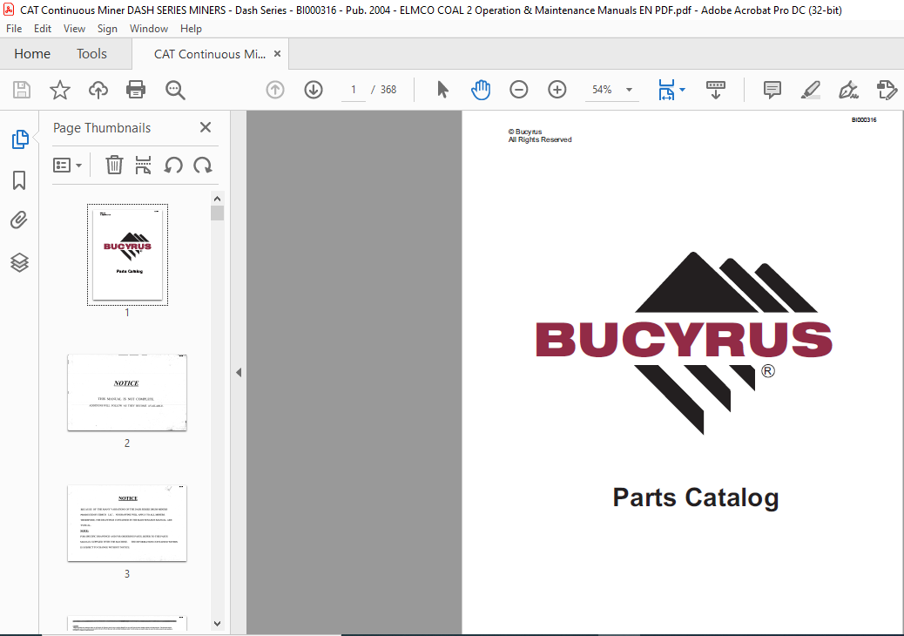Delete selected page with trash icon
This screenshot has width=904, height=636.
[114, 166]
